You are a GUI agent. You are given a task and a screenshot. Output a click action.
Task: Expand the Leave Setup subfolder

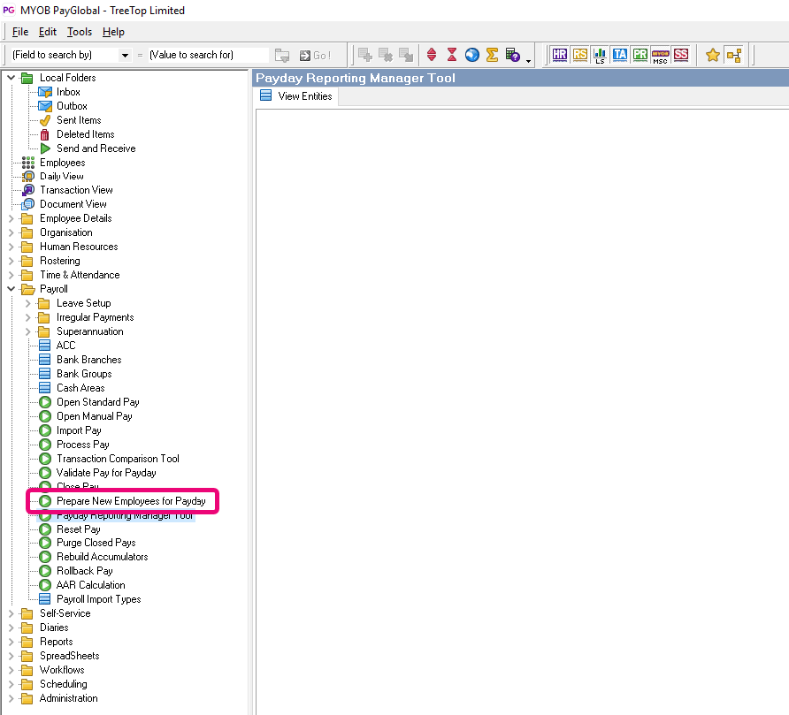click(x=28, y=303)
